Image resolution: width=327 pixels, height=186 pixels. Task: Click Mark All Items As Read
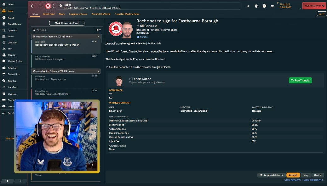pos(67,23)
